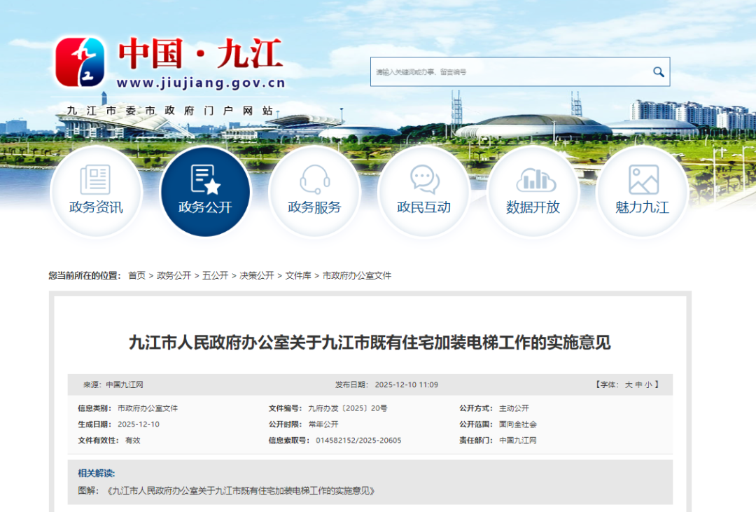The image size is (756, 512).
Task: Click the www.jiujiang.gov.cn site address text
Action: click(201, 83)
